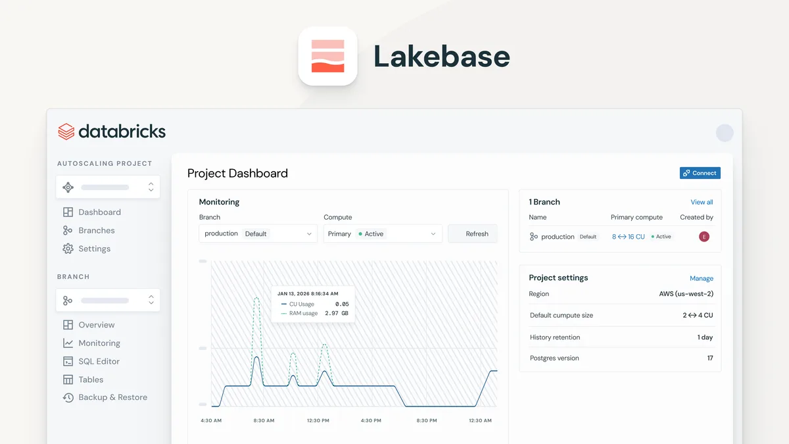Click the 'Default' badge in branch row
The image size is (789, 444).
[588, 237]
